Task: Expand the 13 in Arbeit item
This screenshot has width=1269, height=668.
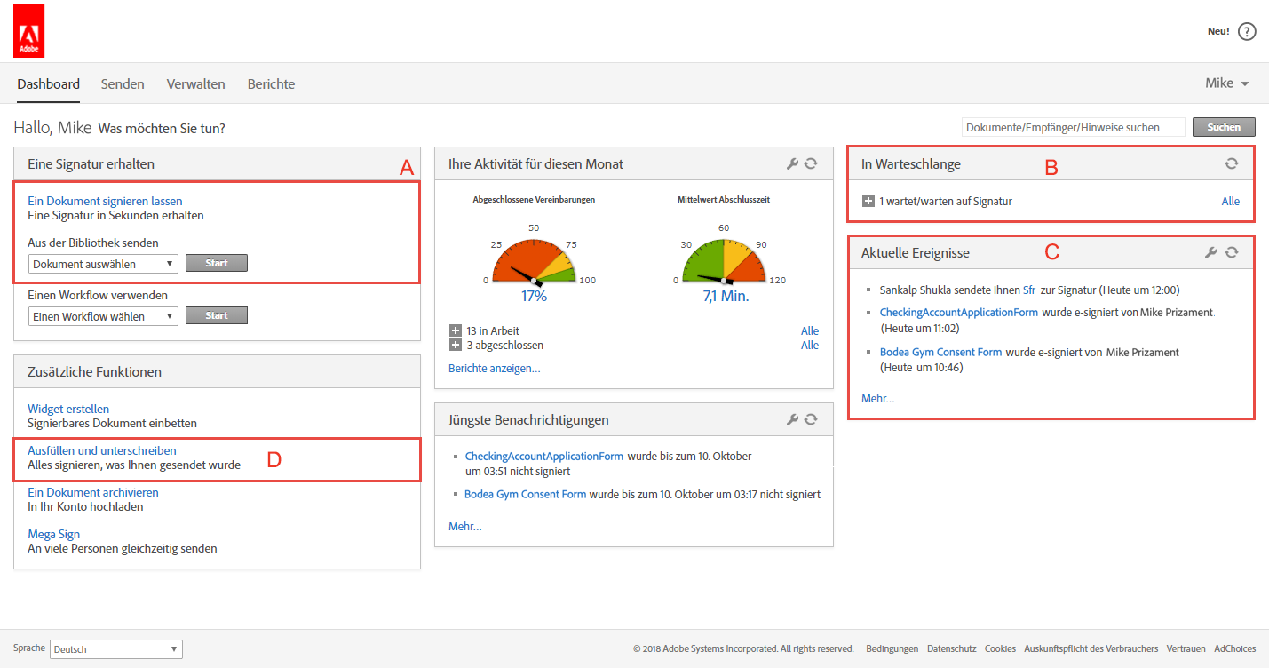Action: tap(456, 331)
